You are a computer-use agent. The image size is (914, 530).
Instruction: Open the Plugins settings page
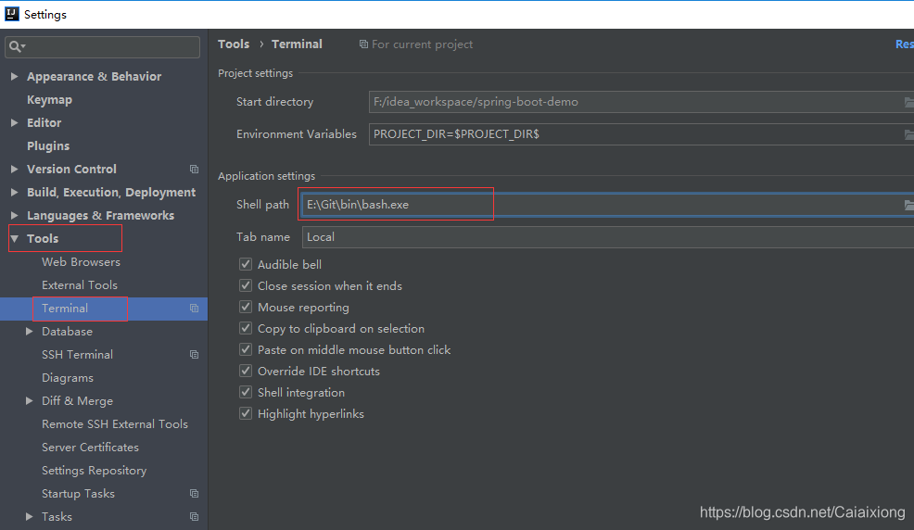click(x=48, y=145)
